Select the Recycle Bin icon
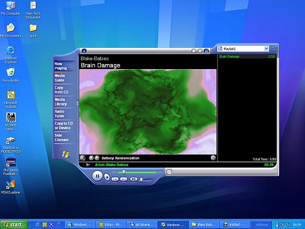 [10, 75]
